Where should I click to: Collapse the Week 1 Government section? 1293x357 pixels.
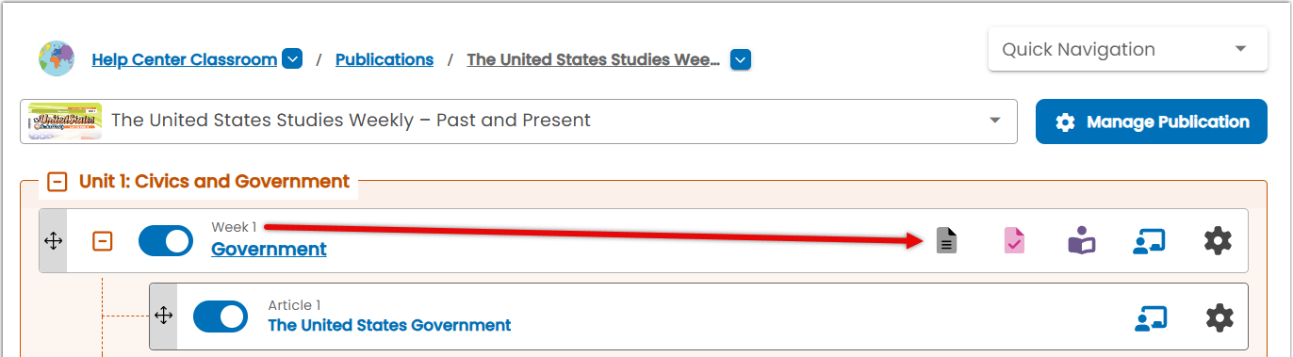[x=103, y=241]
